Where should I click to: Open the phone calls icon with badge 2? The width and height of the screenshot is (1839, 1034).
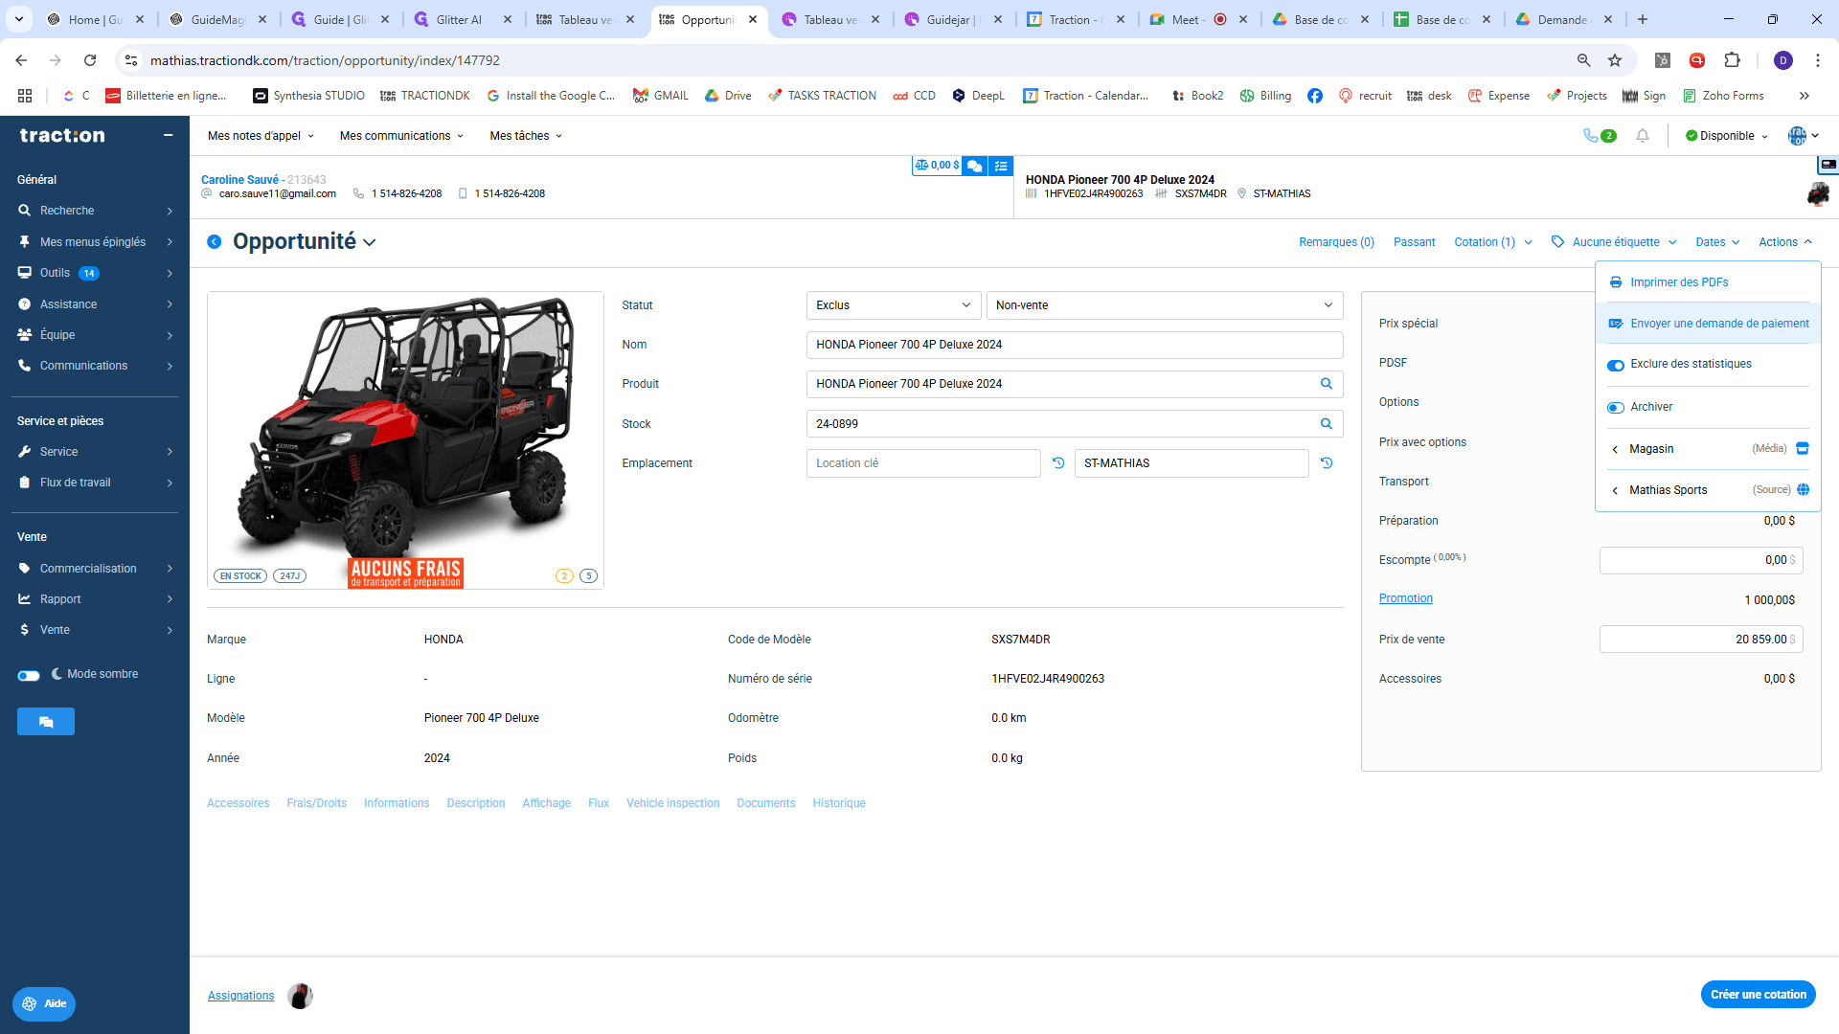(x=1600, y=136)
